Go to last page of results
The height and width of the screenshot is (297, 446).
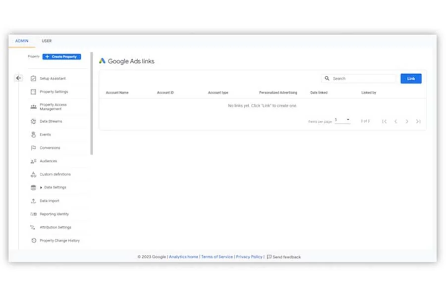click(418, 121)
